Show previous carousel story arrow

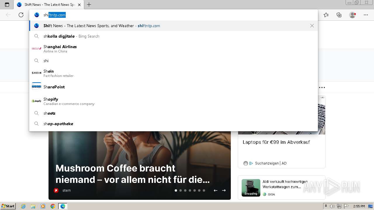point(216,190)
